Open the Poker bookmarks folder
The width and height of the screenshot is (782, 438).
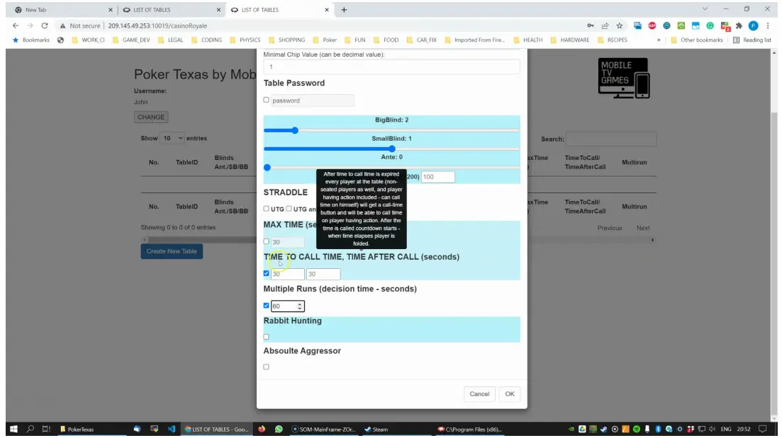tap(325, 40)
